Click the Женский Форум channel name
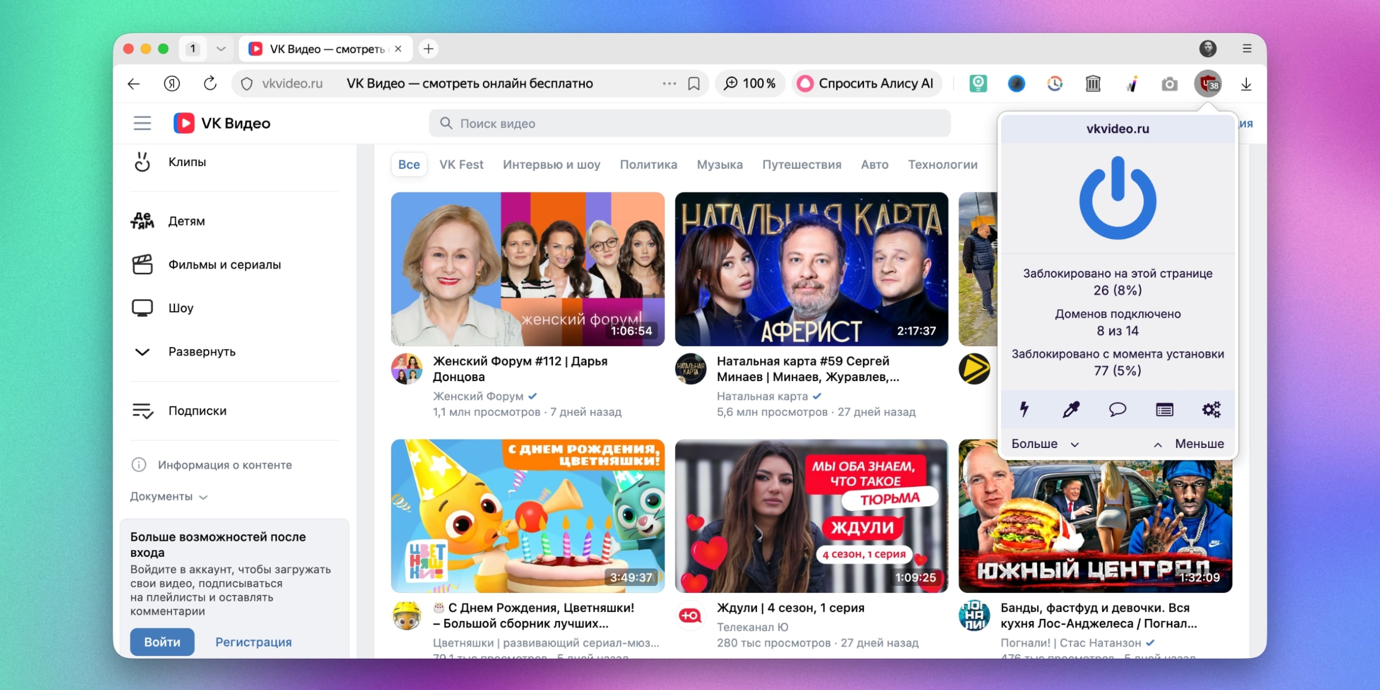Screen dimensions: 1380x690 (478, 396)
